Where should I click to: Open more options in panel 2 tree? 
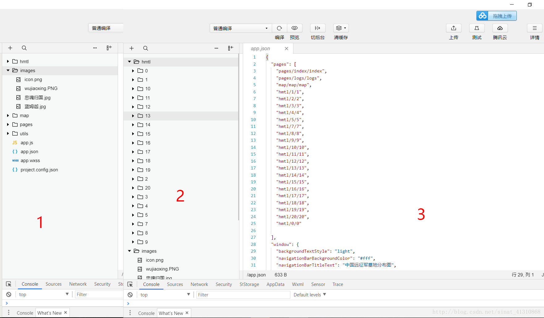pyautogui.click(x=216, y=48)
